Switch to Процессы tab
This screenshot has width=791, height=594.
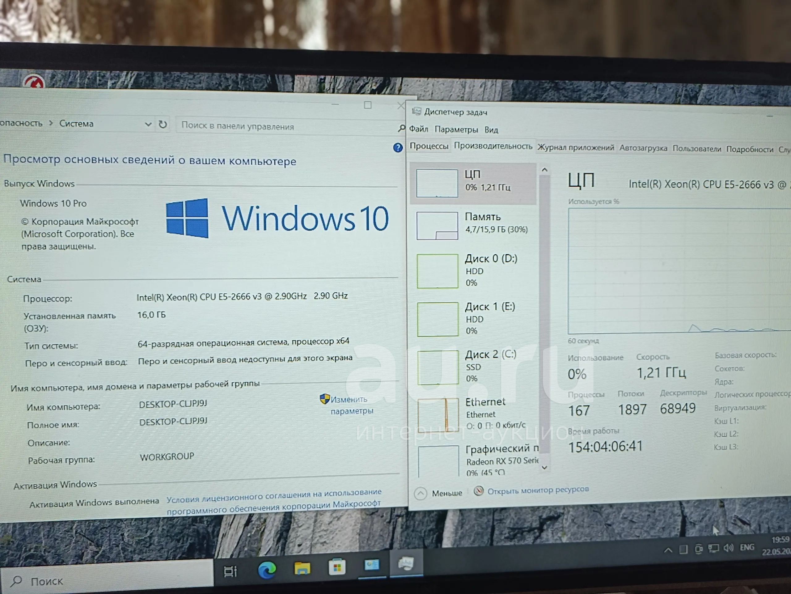[429, 146]
